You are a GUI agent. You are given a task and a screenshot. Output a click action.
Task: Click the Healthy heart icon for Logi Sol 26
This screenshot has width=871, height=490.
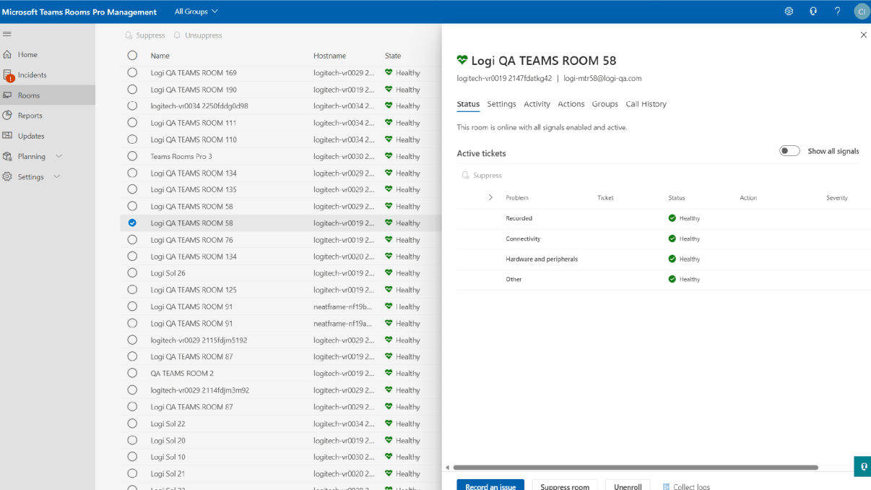point(389,273)
